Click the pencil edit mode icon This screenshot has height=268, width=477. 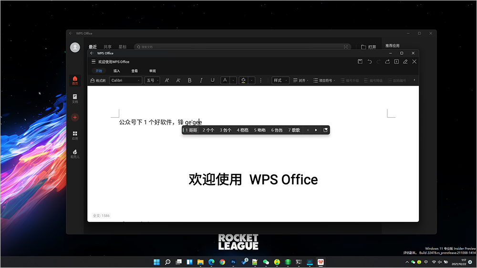[405, 61]
